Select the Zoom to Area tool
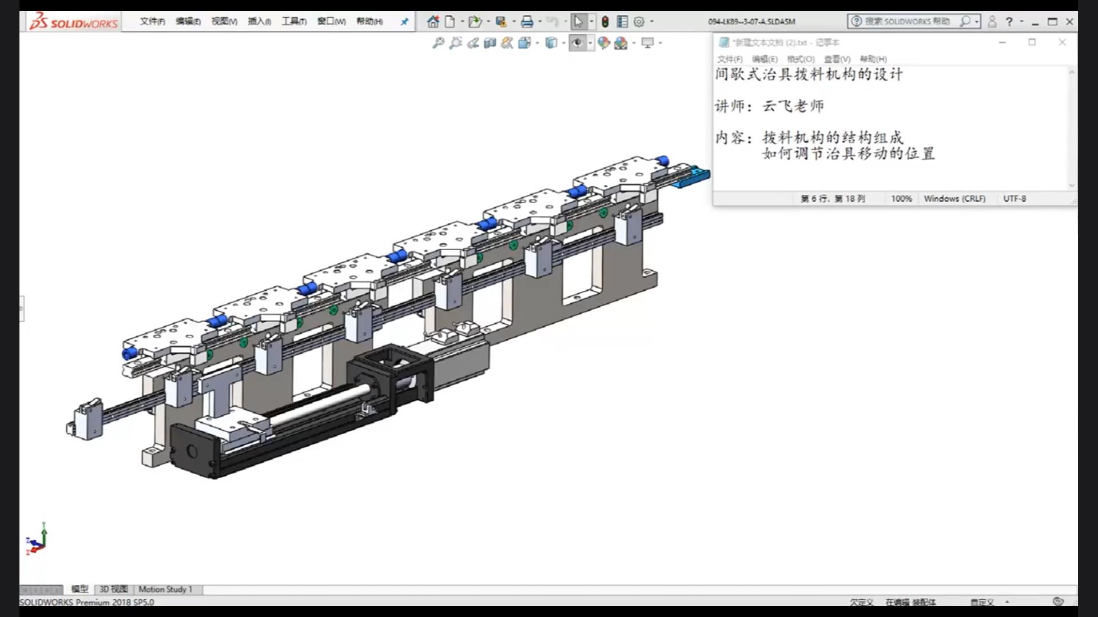Screen dimensions: 1098x617 click(x=455, y=43)
